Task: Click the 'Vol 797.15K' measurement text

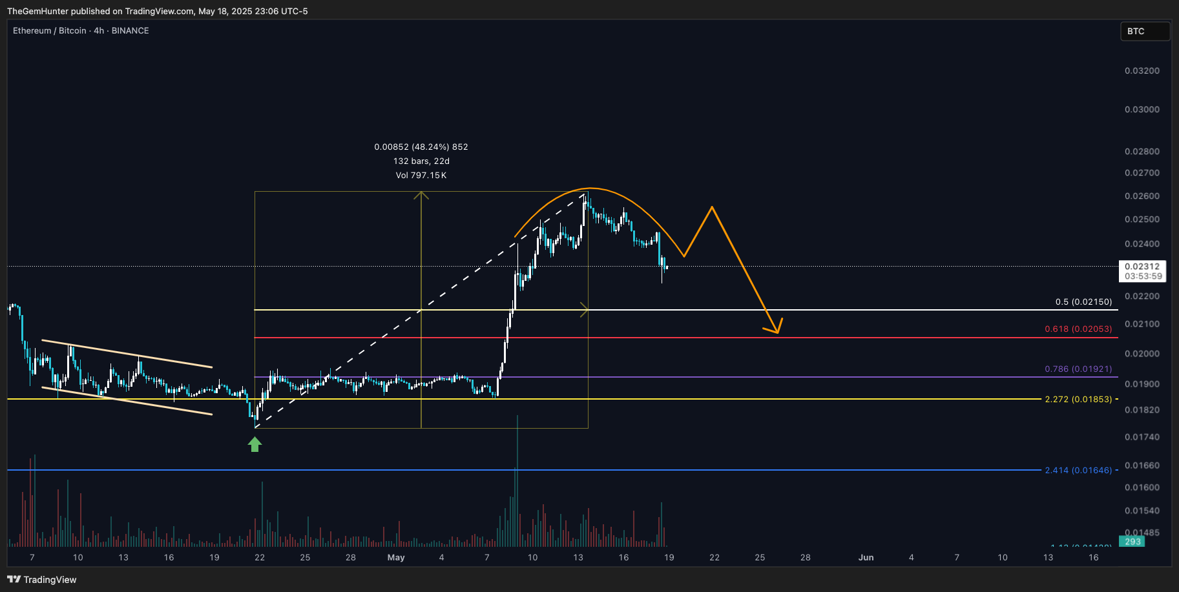Action: tap(421, 176)
